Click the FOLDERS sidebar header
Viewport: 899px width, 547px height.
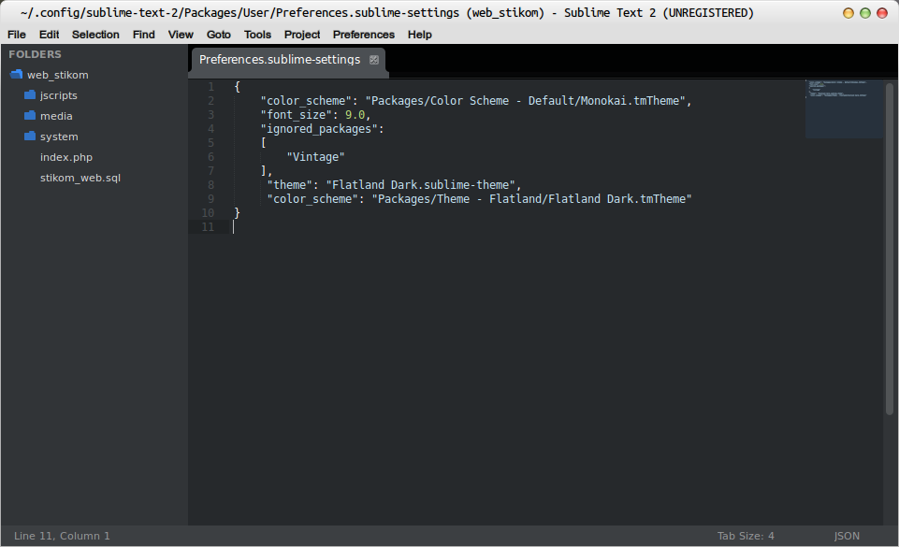35,54
